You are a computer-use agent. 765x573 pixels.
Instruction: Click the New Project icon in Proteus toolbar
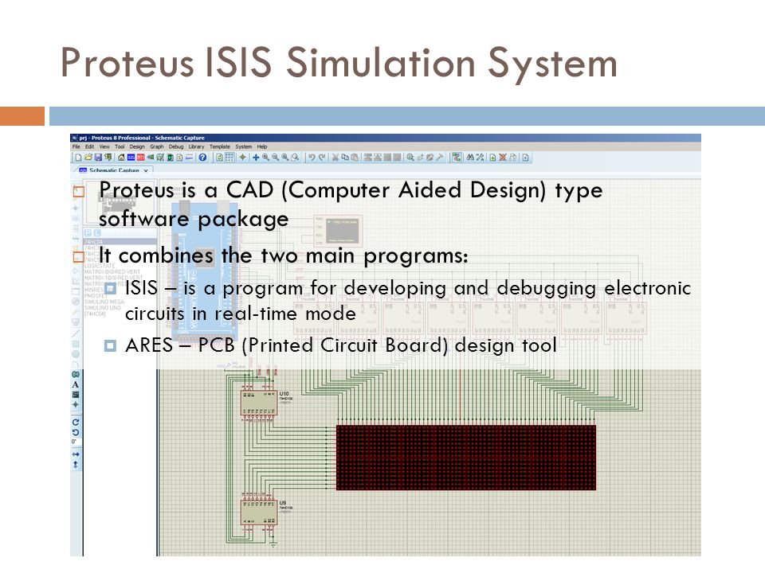pos(78,158)
